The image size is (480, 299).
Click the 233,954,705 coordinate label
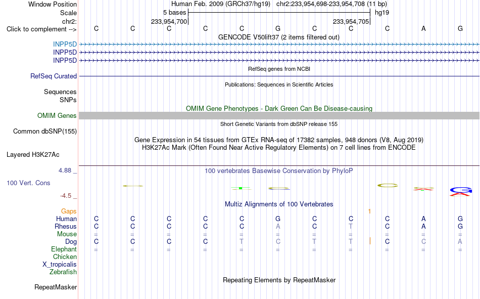pos(351,21)
